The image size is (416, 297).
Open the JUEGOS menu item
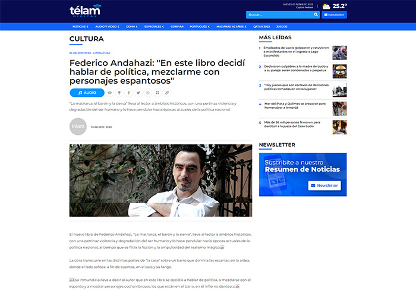[282, 27]
